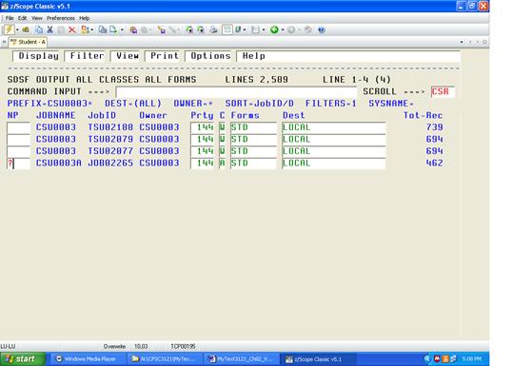Click the grey circular icon in toolbar

(x=291, y=30)
